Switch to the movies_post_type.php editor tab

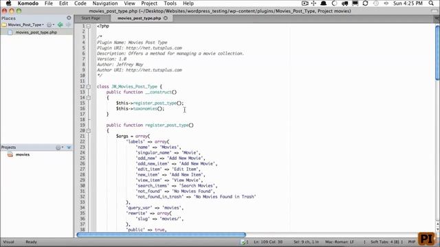139,19
